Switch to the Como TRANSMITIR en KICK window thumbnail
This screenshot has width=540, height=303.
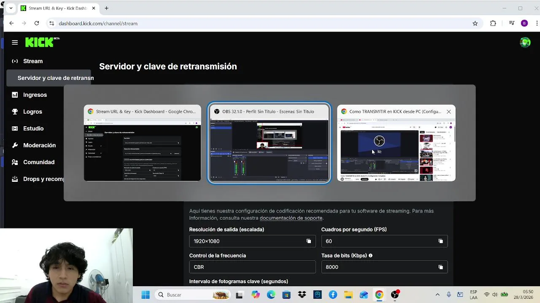pyautogui.click(x=396, y=143)
